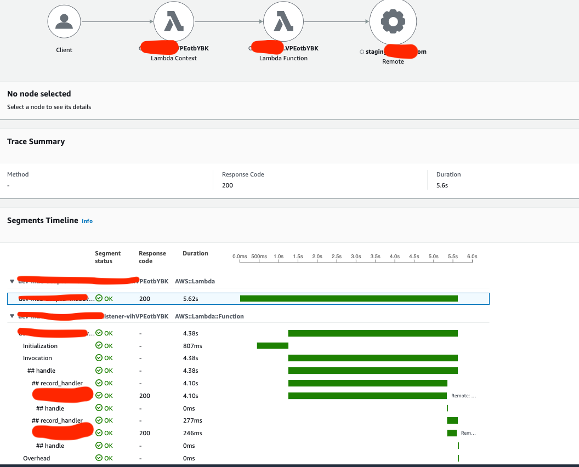Collapse the AWS::Lambda segment group
The image size is (579, 467).
pos(12,281)
